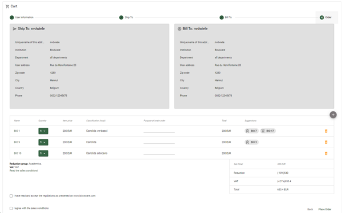Image resolution: width=342 pixels, height=213 pixels.
Task: Click the Candida verbasci classification cell
Action: pyautogui.click(x=97, y=131)
